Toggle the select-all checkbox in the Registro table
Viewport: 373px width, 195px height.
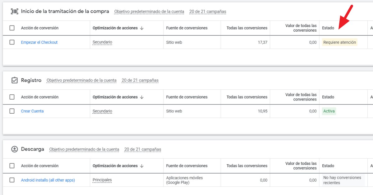coord(12,97)
